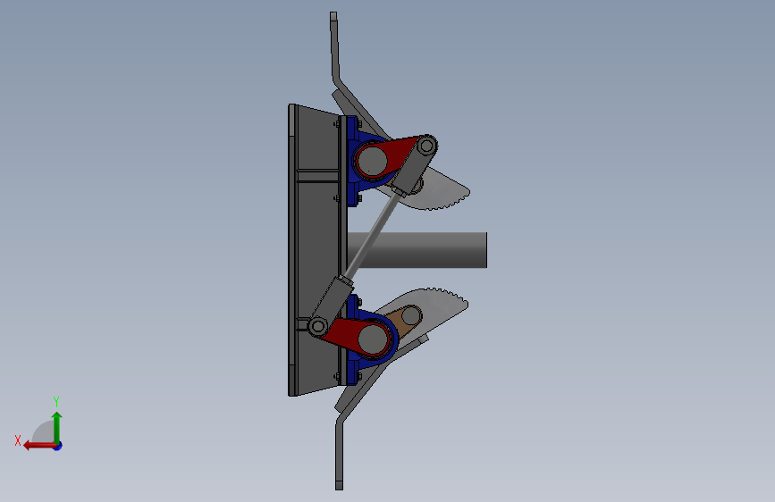Click the lower rod-end pivot pin
This screenshot has width=775, height=502.
click(316, 326)
